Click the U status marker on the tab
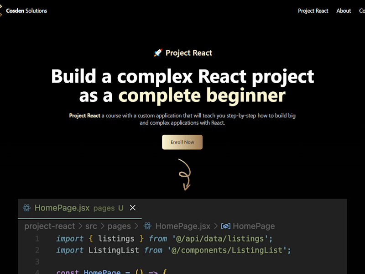The height and width of the screenshot is (274, 365). click(120, 208)
